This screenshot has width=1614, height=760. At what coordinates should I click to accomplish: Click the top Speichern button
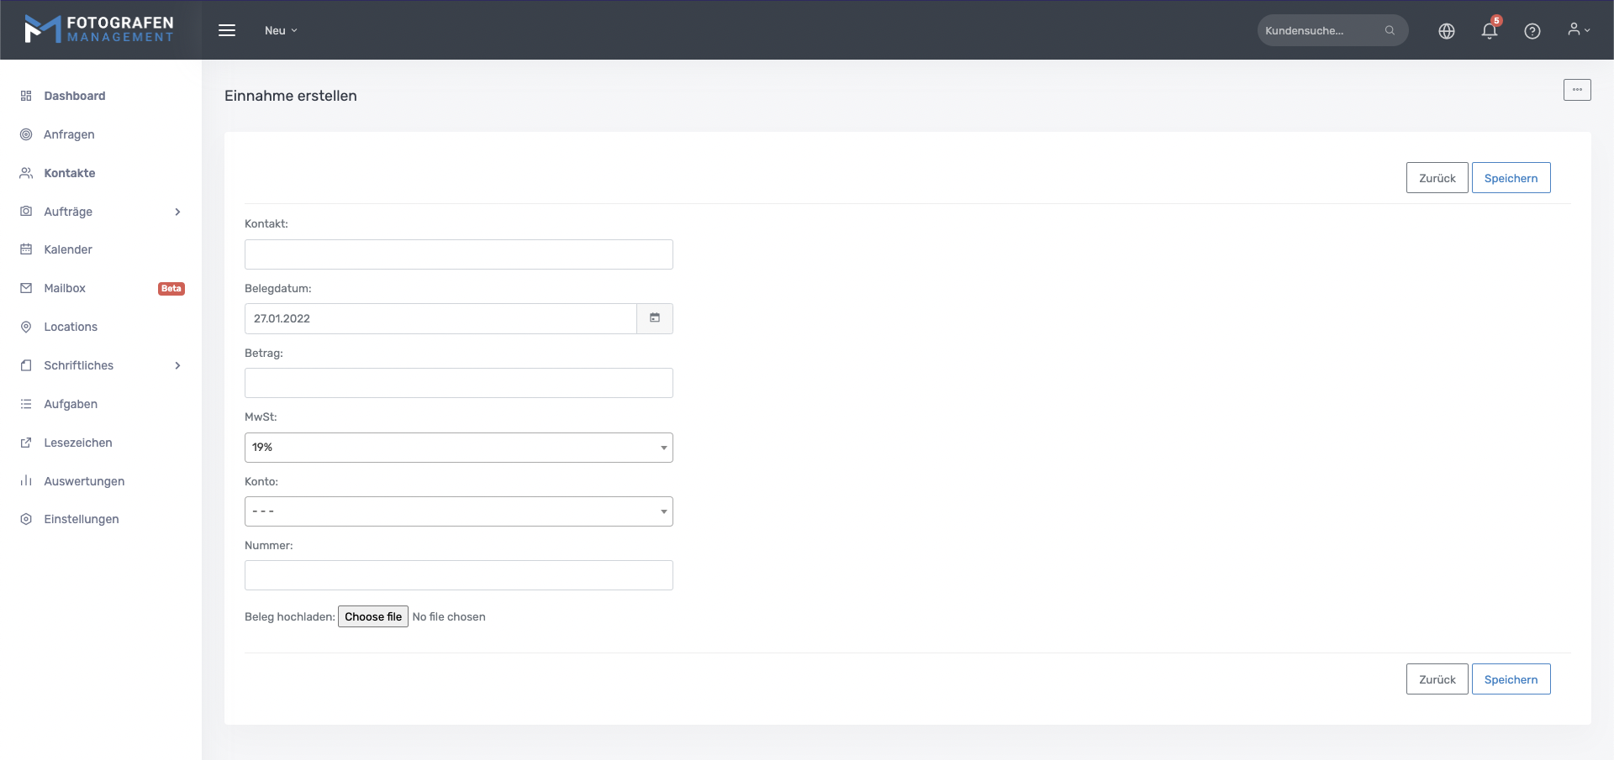pyautogui.click(x=1510, y=178)
